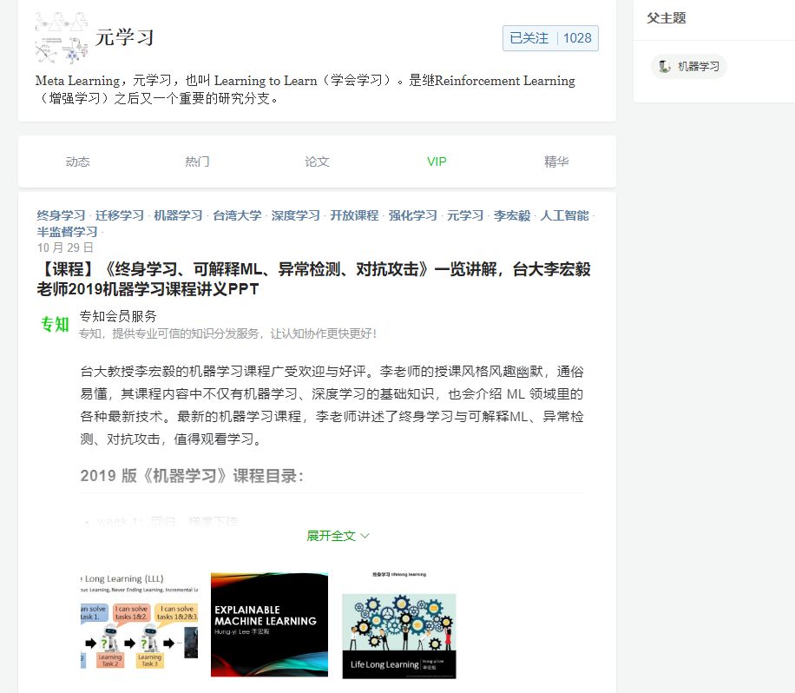Screen dimensions: 795x693
Task: Click the 元学习 topic heading
Action: (125, 38)
